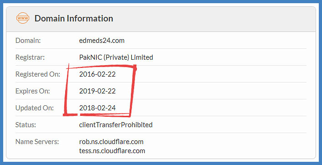Click the Expires On: label

[33, 91]
